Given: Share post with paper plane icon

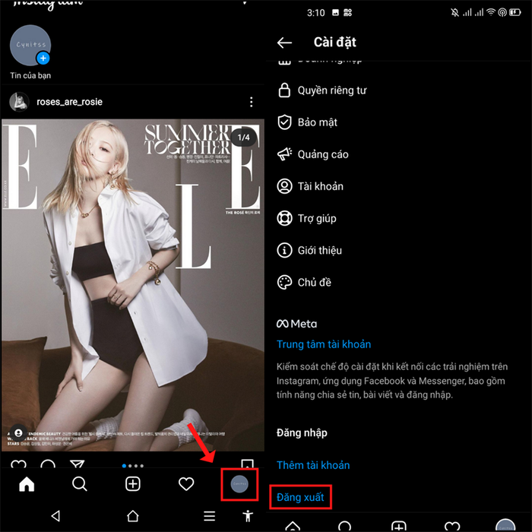Looking at the screenshot, I should [77, 464].
